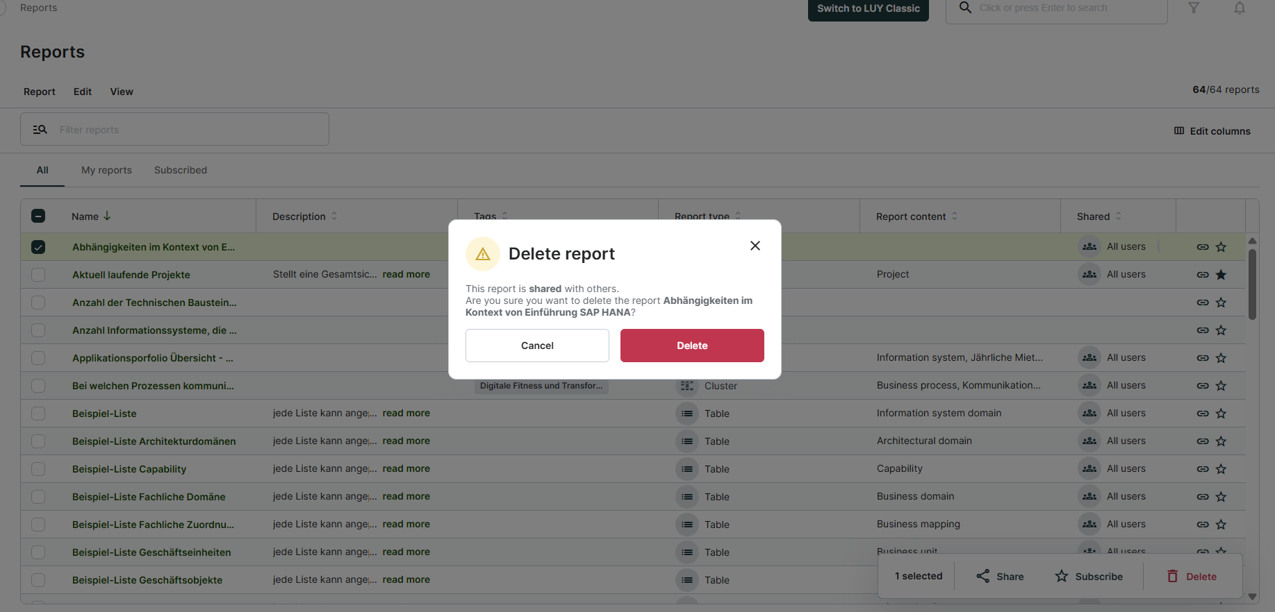1275x612 pixels.
Task: Star the Beispiel-Liste report
Action: click(1221, 414)
